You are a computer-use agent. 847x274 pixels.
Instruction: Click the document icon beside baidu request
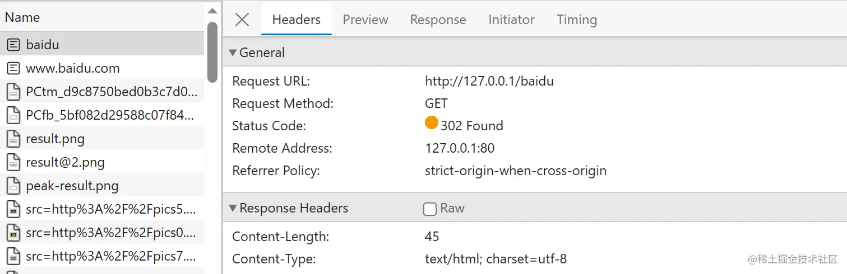click(13, 45)
